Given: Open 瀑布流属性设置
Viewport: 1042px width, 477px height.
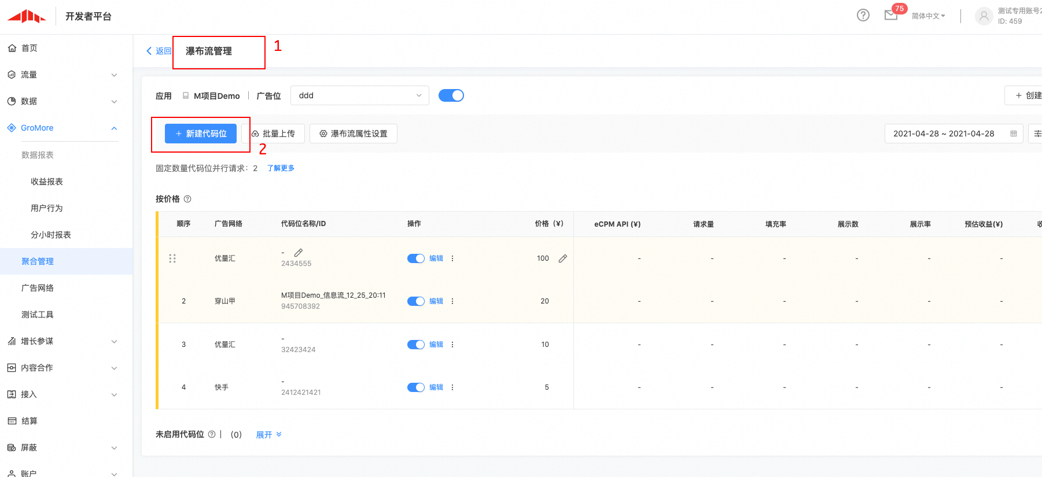Looking at the screenshot, I should click(x=354, y=134).
